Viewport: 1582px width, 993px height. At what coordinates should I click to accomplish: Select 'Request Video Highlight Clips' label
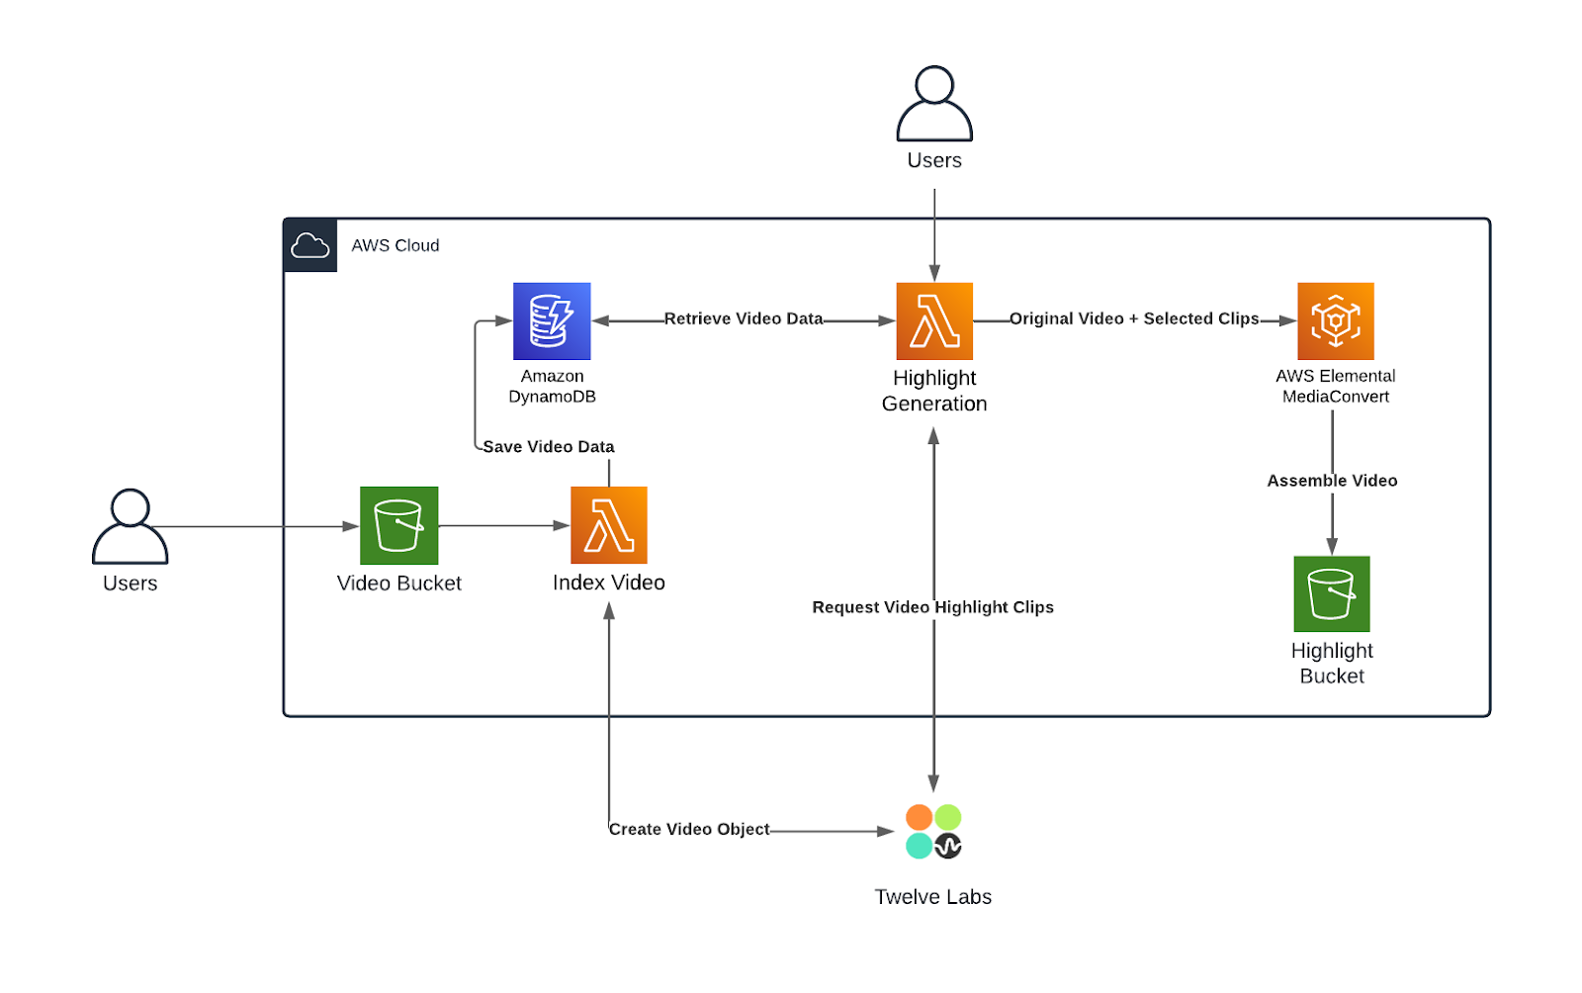pyautogui.click(x=933, y=607)
